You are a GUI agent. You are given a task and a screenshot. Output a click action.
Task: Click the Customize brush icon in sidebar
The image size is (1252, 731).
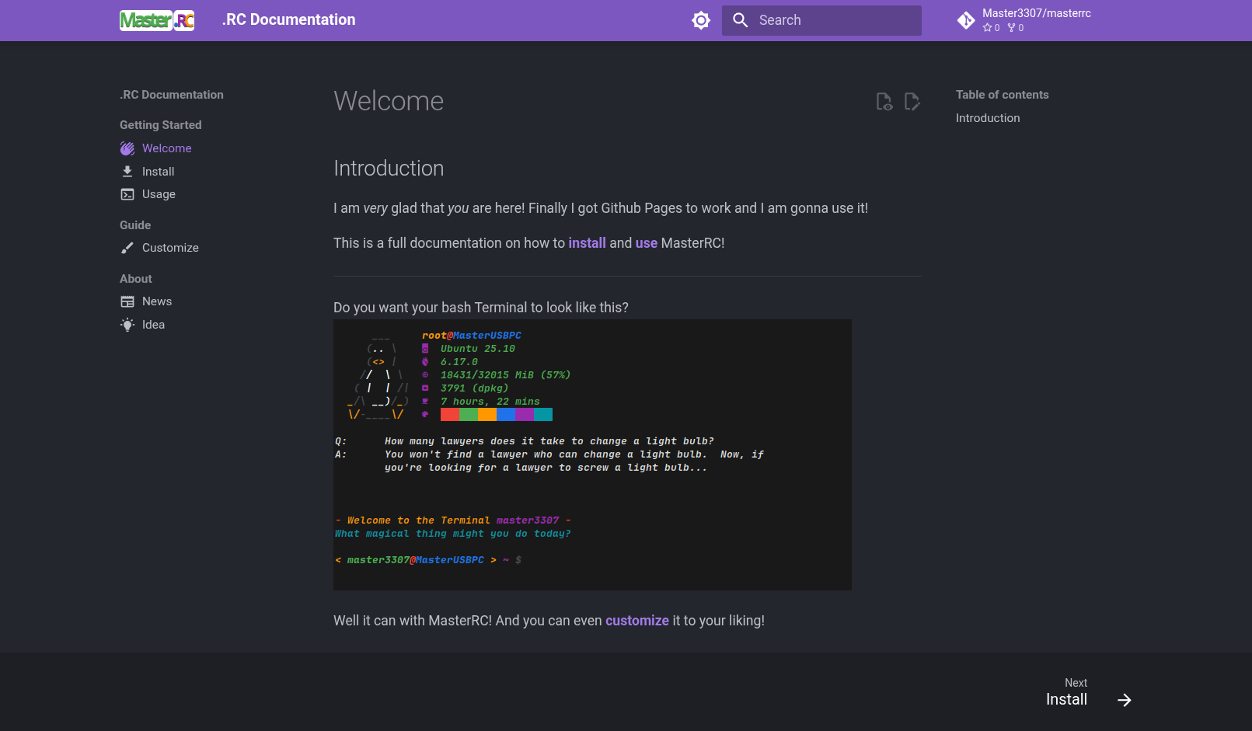[127, 248]
